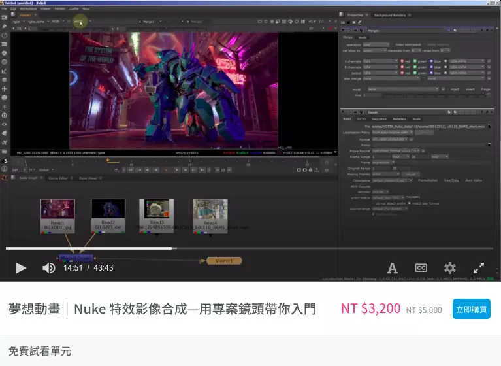Toggle output red checkbox

(402, 73)
